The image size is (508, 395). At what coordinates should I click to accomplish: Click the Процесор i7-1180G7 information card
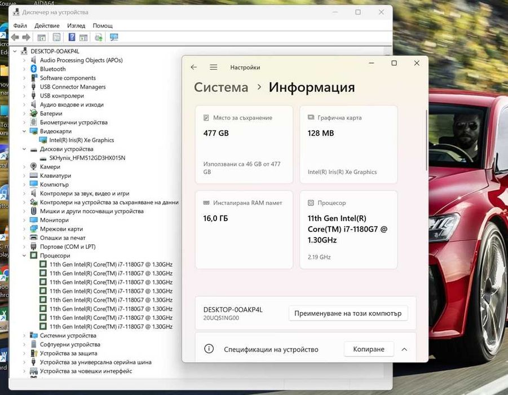tap(348, 230)
